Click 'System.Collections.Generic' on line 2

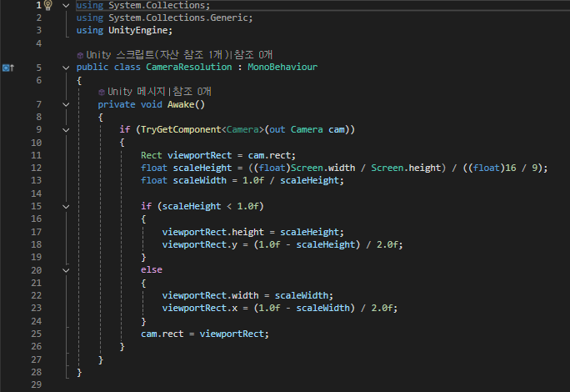click(177, 18)
